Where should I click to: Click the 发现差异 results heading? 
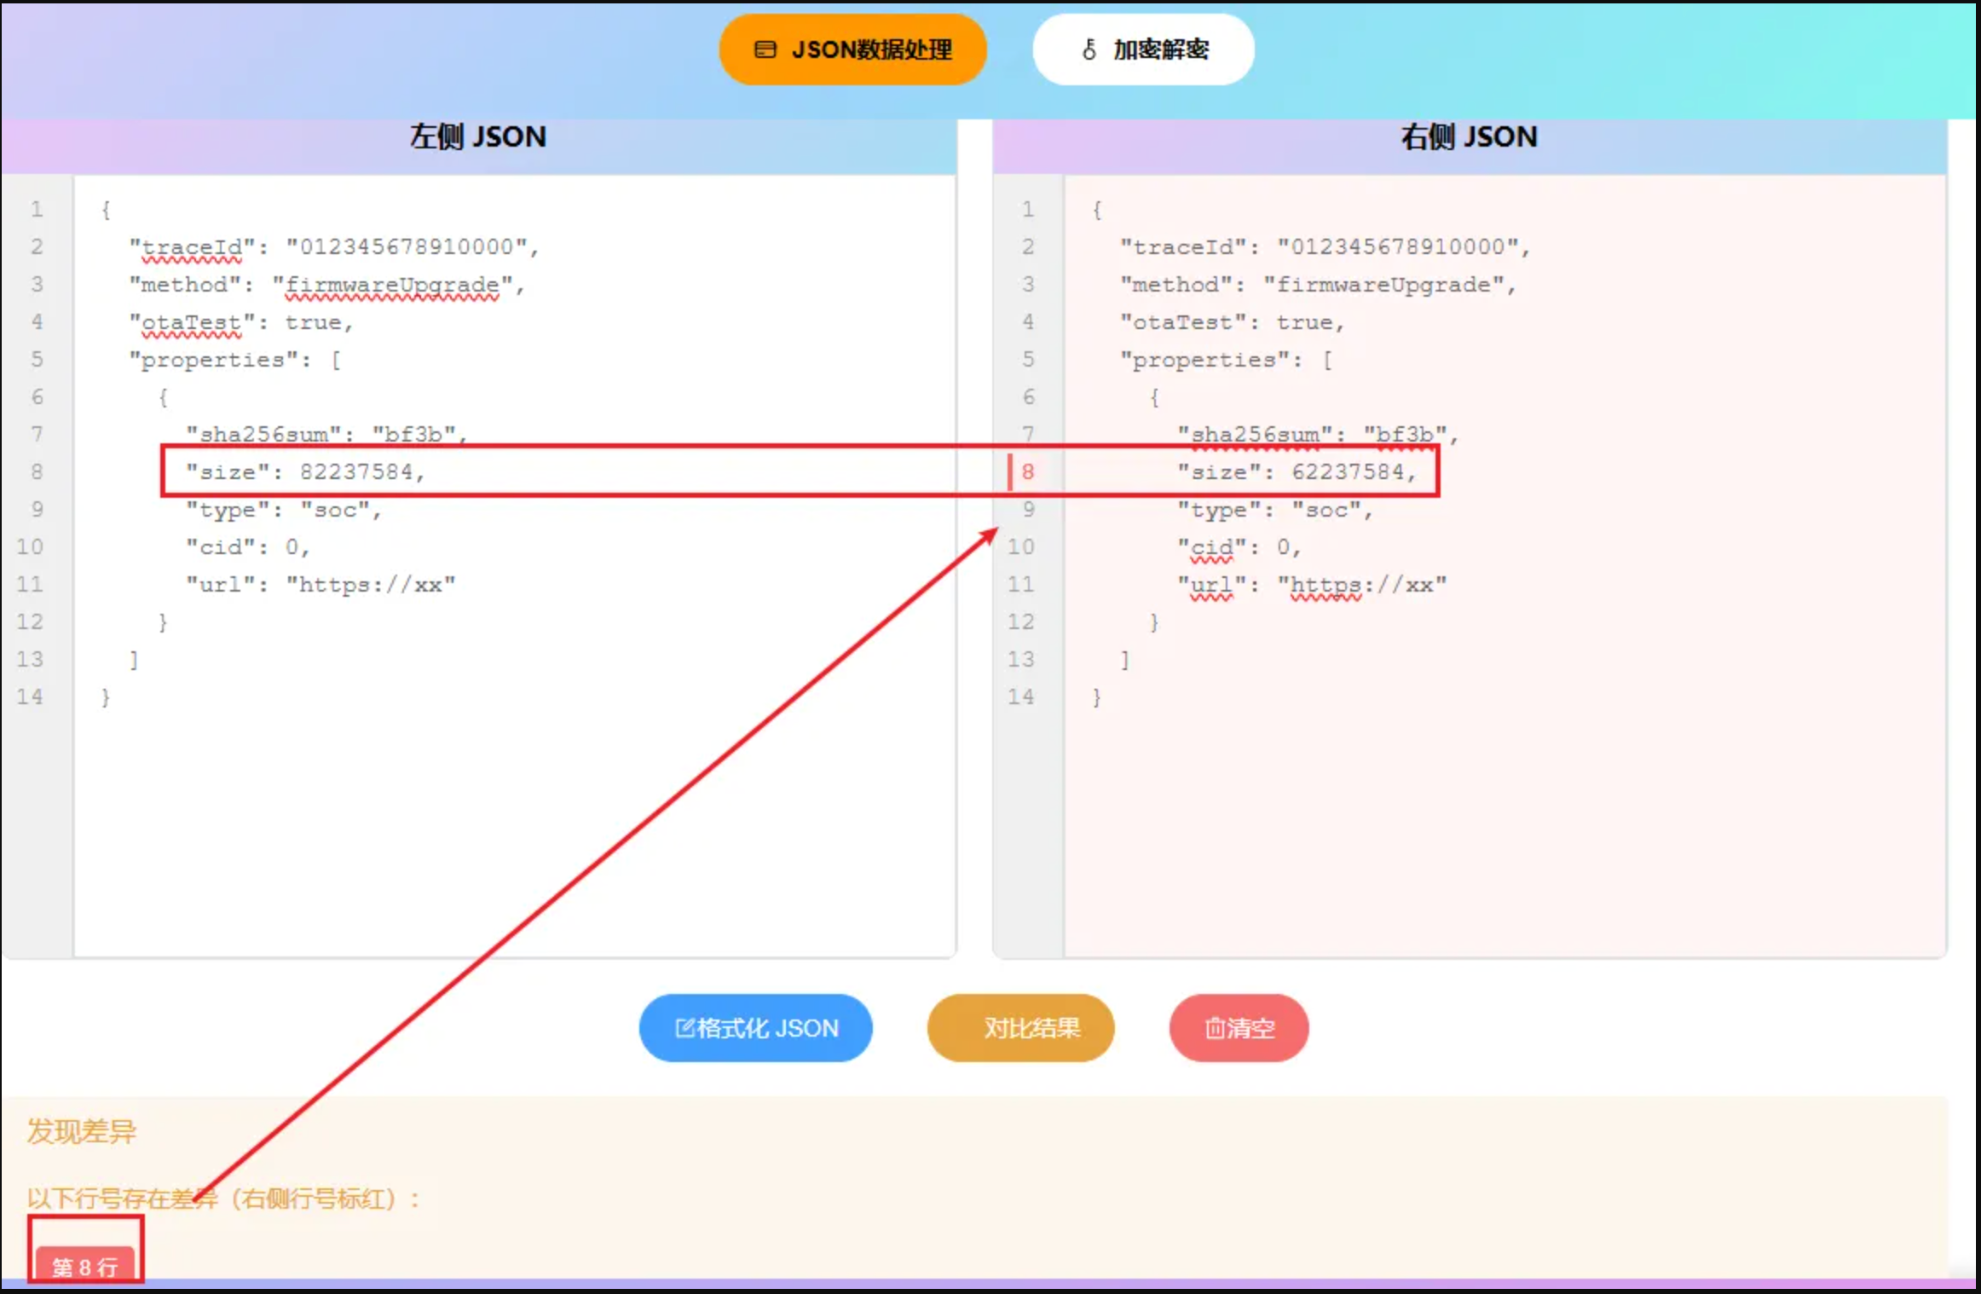tap(81, 1132)
